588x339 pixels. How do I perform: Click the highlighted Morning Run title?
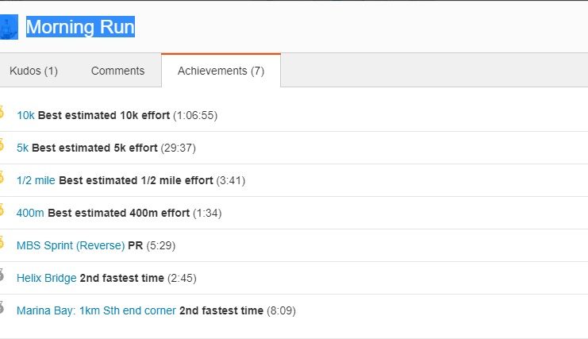tap(80, 27)
